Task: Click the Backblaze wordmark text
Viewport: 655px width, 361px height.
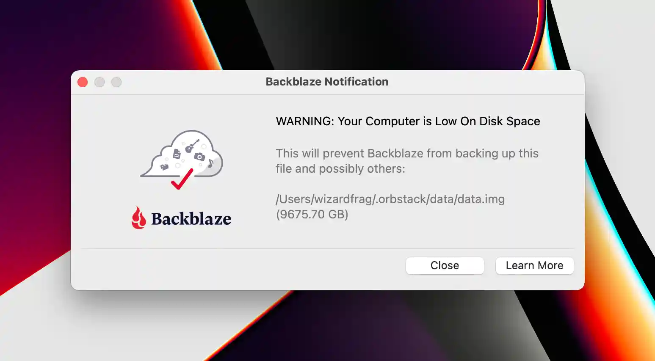Action: [x=191, y=219]
